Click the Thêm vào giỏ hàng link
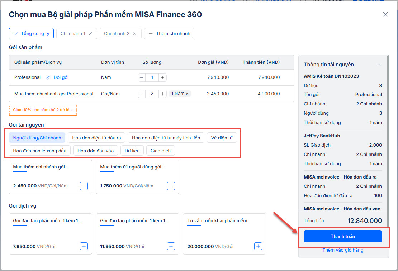Image resolution: width=398 pixels, height=271 pixels. pyautogui.click(x=343, y=250)
